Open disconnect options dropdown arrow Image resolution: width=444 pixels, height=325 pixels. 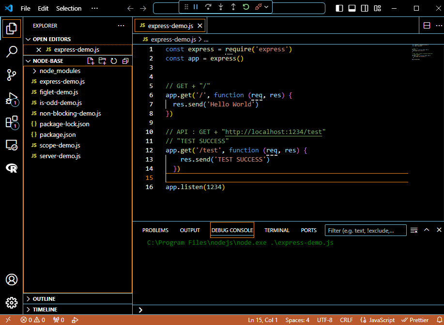[266, 7]
